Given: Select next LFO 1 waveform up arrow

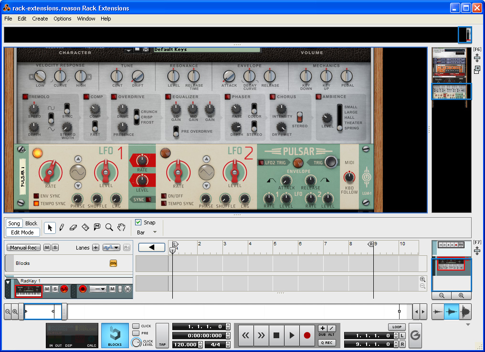Looking at the screenshot, I should 78,159.
